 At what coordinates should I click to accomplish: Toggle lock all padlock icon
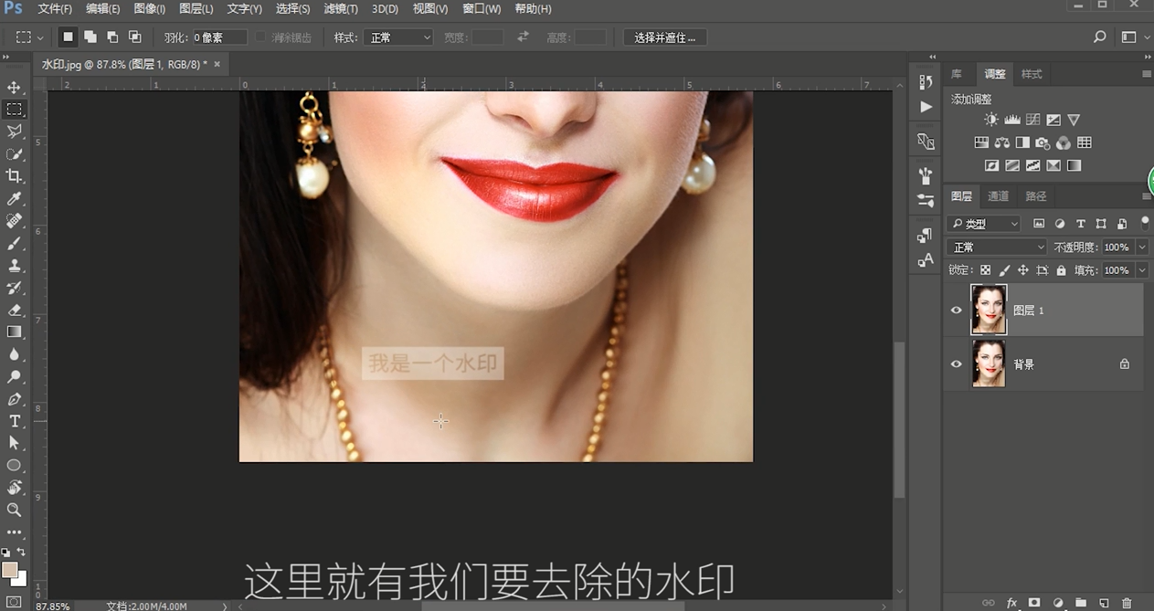[x=1061, y=270]
